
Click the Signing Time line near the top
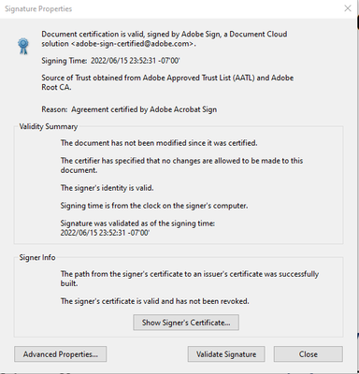[110, 61]
